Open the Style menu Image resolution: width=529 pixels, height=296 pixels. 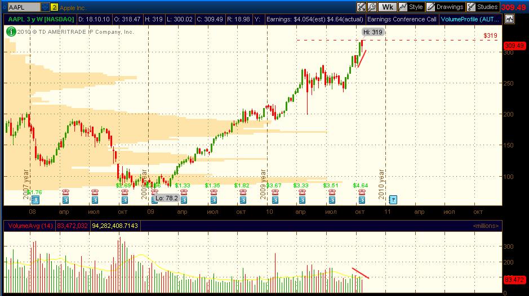[411, 7]
